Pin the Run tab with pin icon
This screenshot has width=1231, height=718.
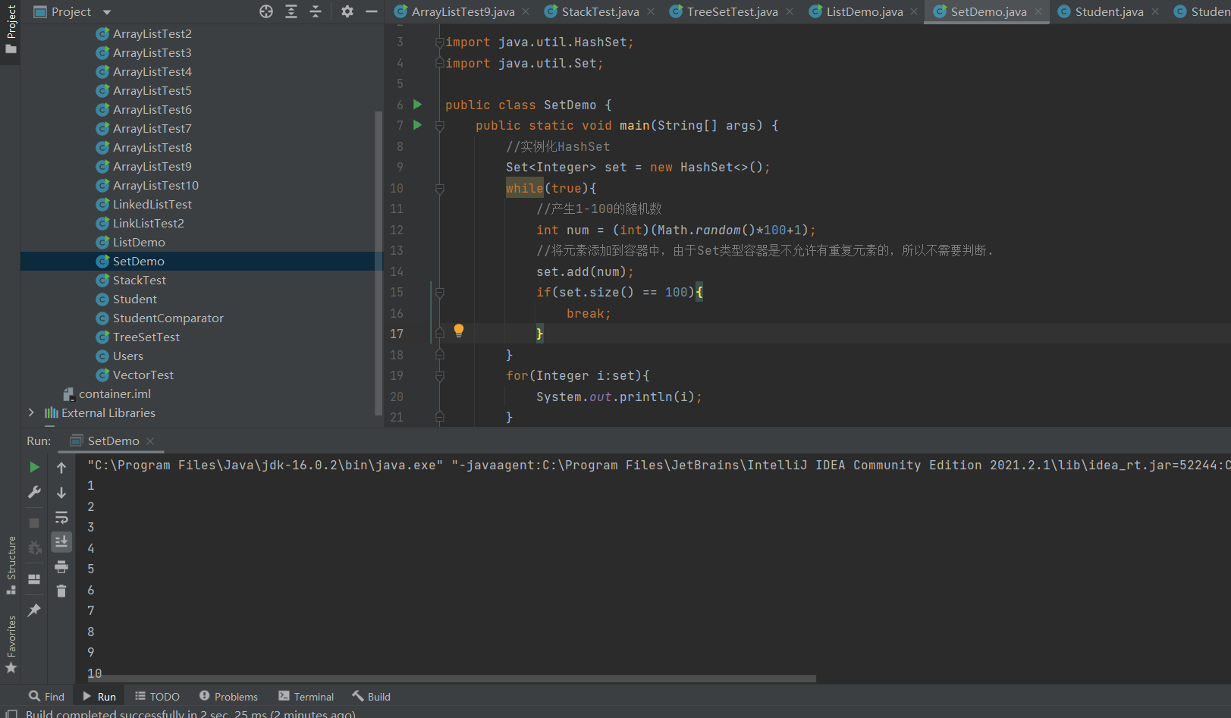(x=34, y=610)
